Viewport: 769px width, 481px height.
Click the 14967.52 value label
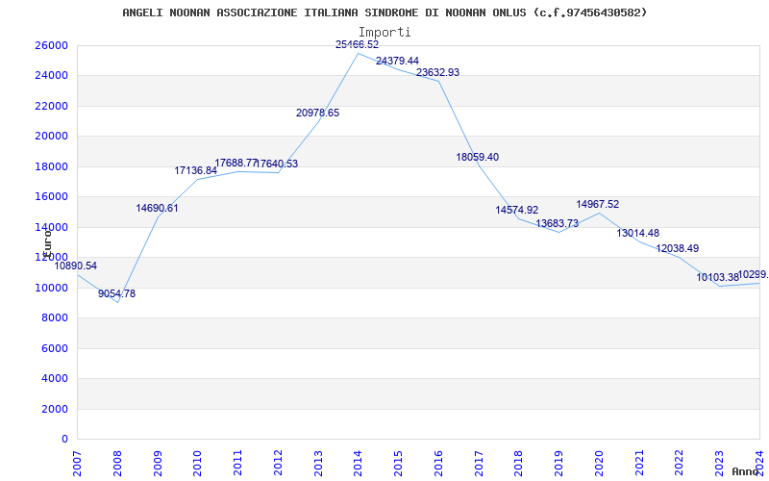(x=597, y=204)
